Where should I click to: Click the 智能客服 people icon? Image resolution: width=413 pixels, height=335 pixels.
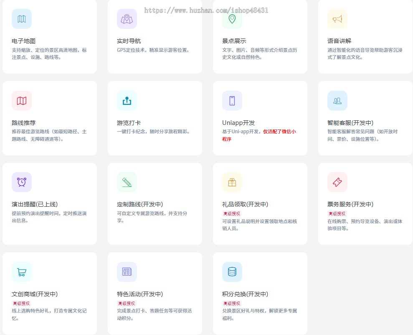tap(337, 101)
